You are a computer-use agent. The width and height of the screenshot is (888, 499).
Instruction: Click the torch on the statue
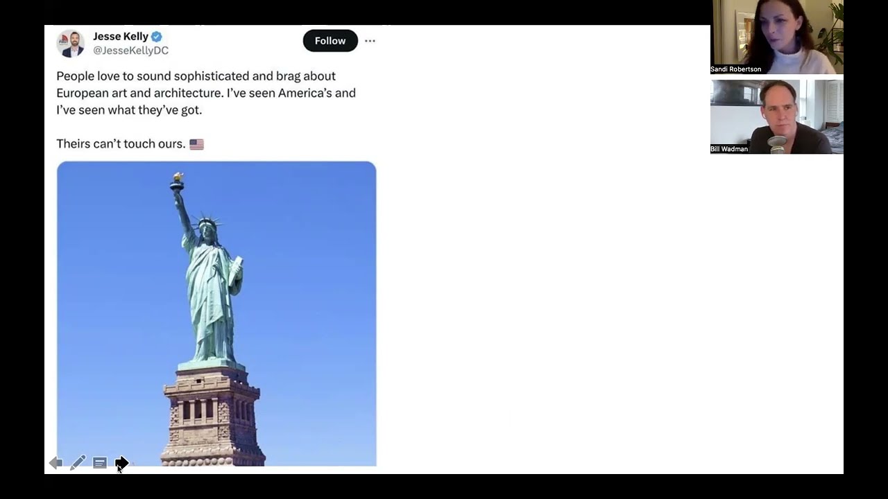(x=178, y=182)
